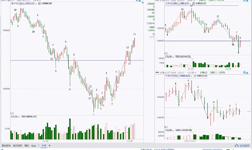
Task: Open the bottom tab labeled 1
Action: [x=38, y=145]
